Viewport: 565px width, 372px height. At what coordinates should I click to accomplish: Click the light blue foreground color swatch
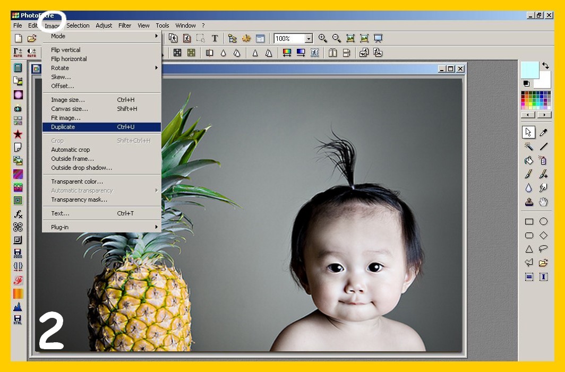click(529, 70)
